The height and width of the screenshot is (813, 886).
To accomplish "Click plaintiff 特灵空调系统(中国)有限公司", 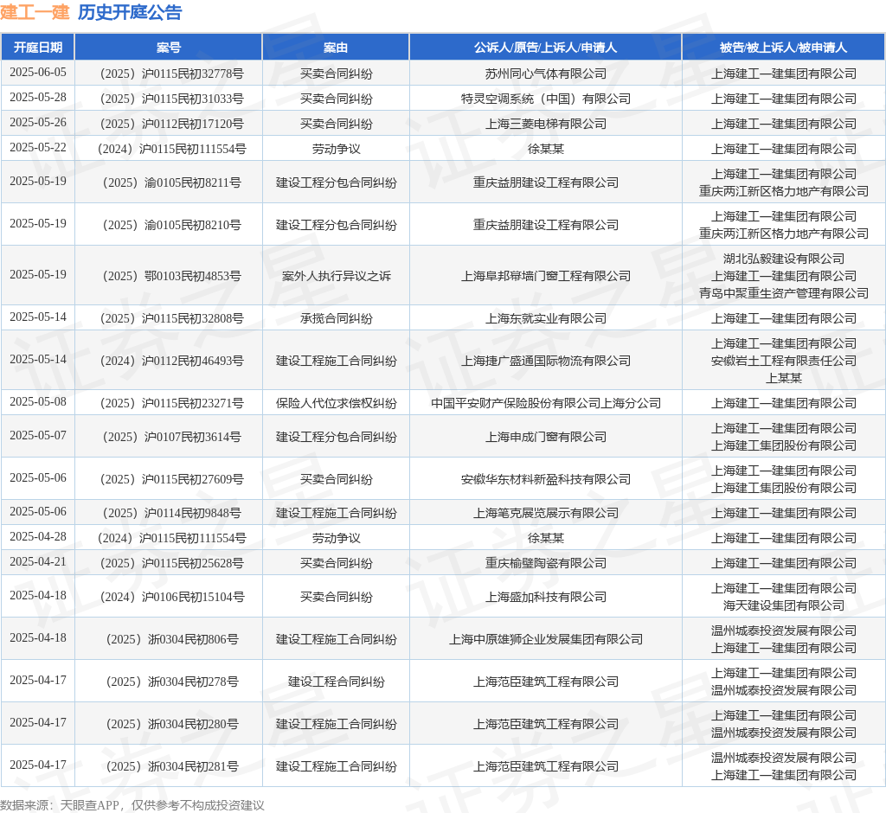I will 545,99.
